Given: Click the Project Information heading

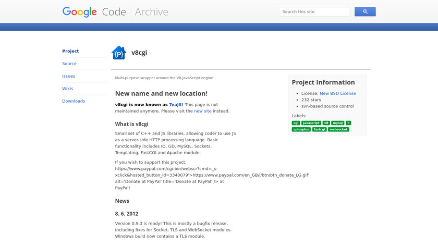Looking at the screenshot, I should [323, 82].
